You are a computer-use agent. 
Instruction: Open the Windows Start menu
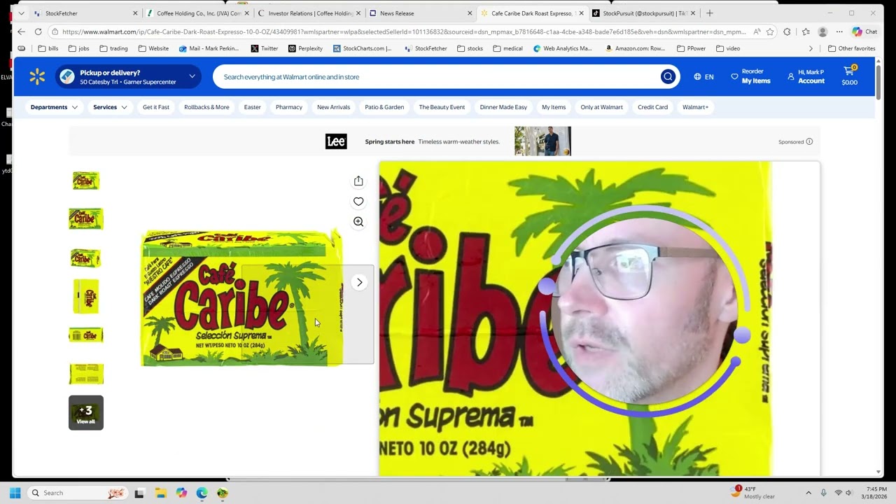15,493
